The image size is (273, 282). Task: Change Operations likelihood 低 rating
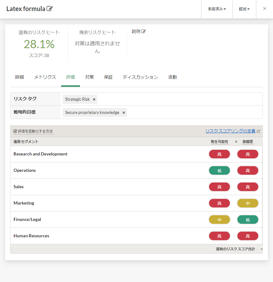pyautogui.click(x=219, y=171)
